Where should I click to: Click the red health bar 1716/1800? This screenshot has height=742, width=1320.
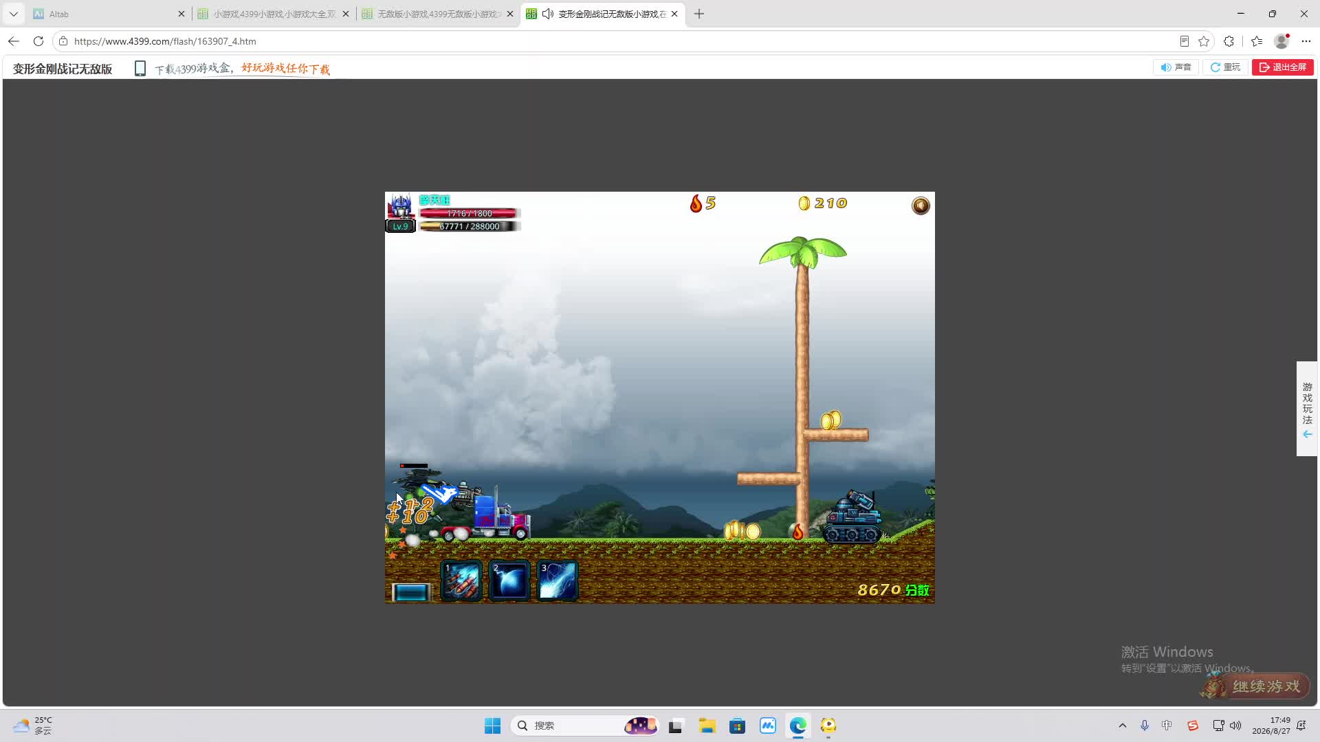coord(470,214)
